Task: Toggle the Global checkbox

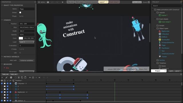Action: 20,13
